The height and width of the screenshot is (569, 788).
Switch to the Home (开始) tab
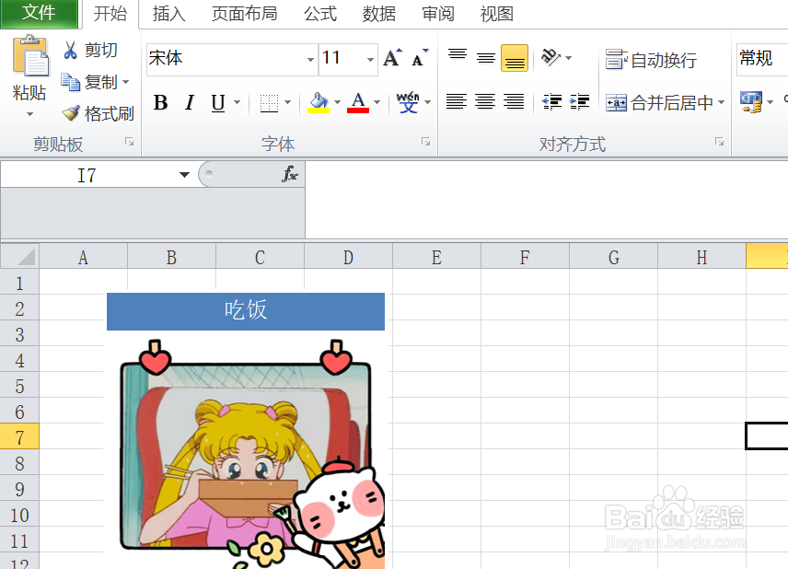(110, 14)
